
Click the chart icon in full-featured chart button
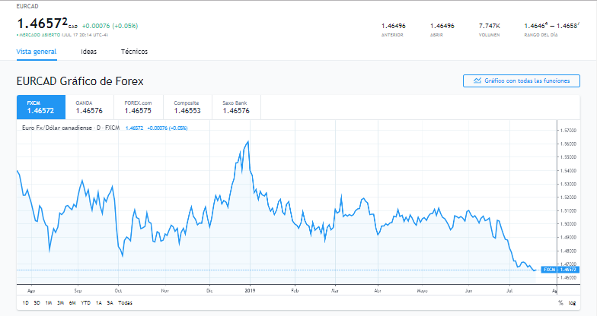tap(477, 81)
